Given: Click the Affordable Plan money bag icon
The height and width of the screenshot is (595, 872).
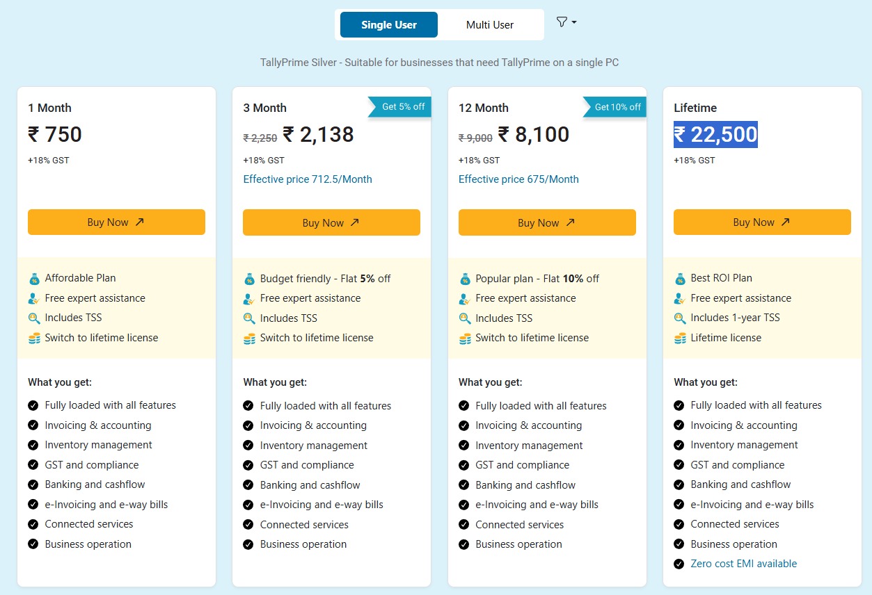Looking at the screenshot, I should tap(34, 279).
